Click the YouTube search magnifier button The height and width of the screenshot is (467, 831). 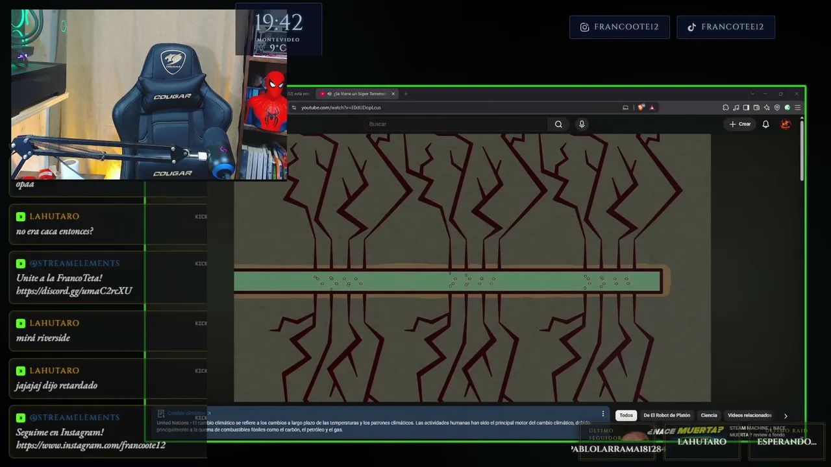(558, 124)
